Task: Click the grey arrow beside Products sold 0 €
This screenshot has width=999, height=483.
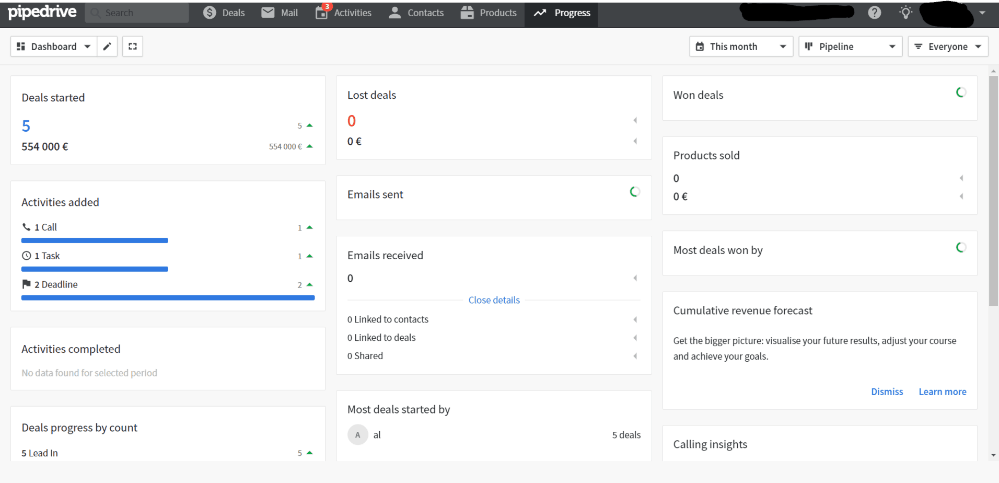Action: 961,197
